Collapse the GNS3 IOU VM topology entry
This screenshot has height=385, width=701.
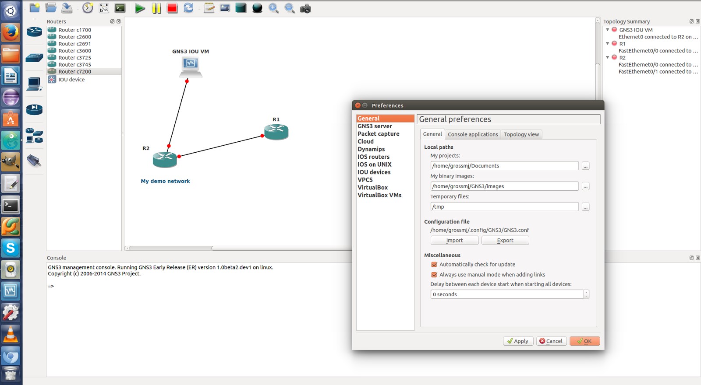point(608,30)
